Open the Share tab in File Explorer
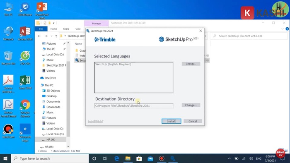The image size is (290, 163). tap(66, 29)
